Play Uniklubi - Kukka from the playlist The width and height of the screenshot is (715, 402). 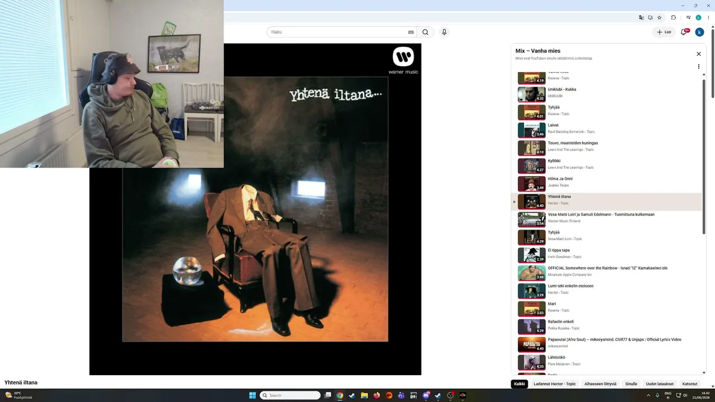pos(607,94)
